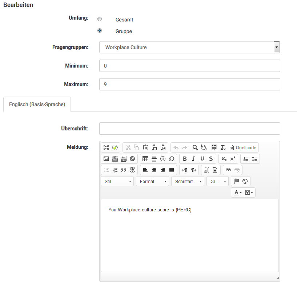Undo the last editor action
297x288 pixels.
pos(176,147)
